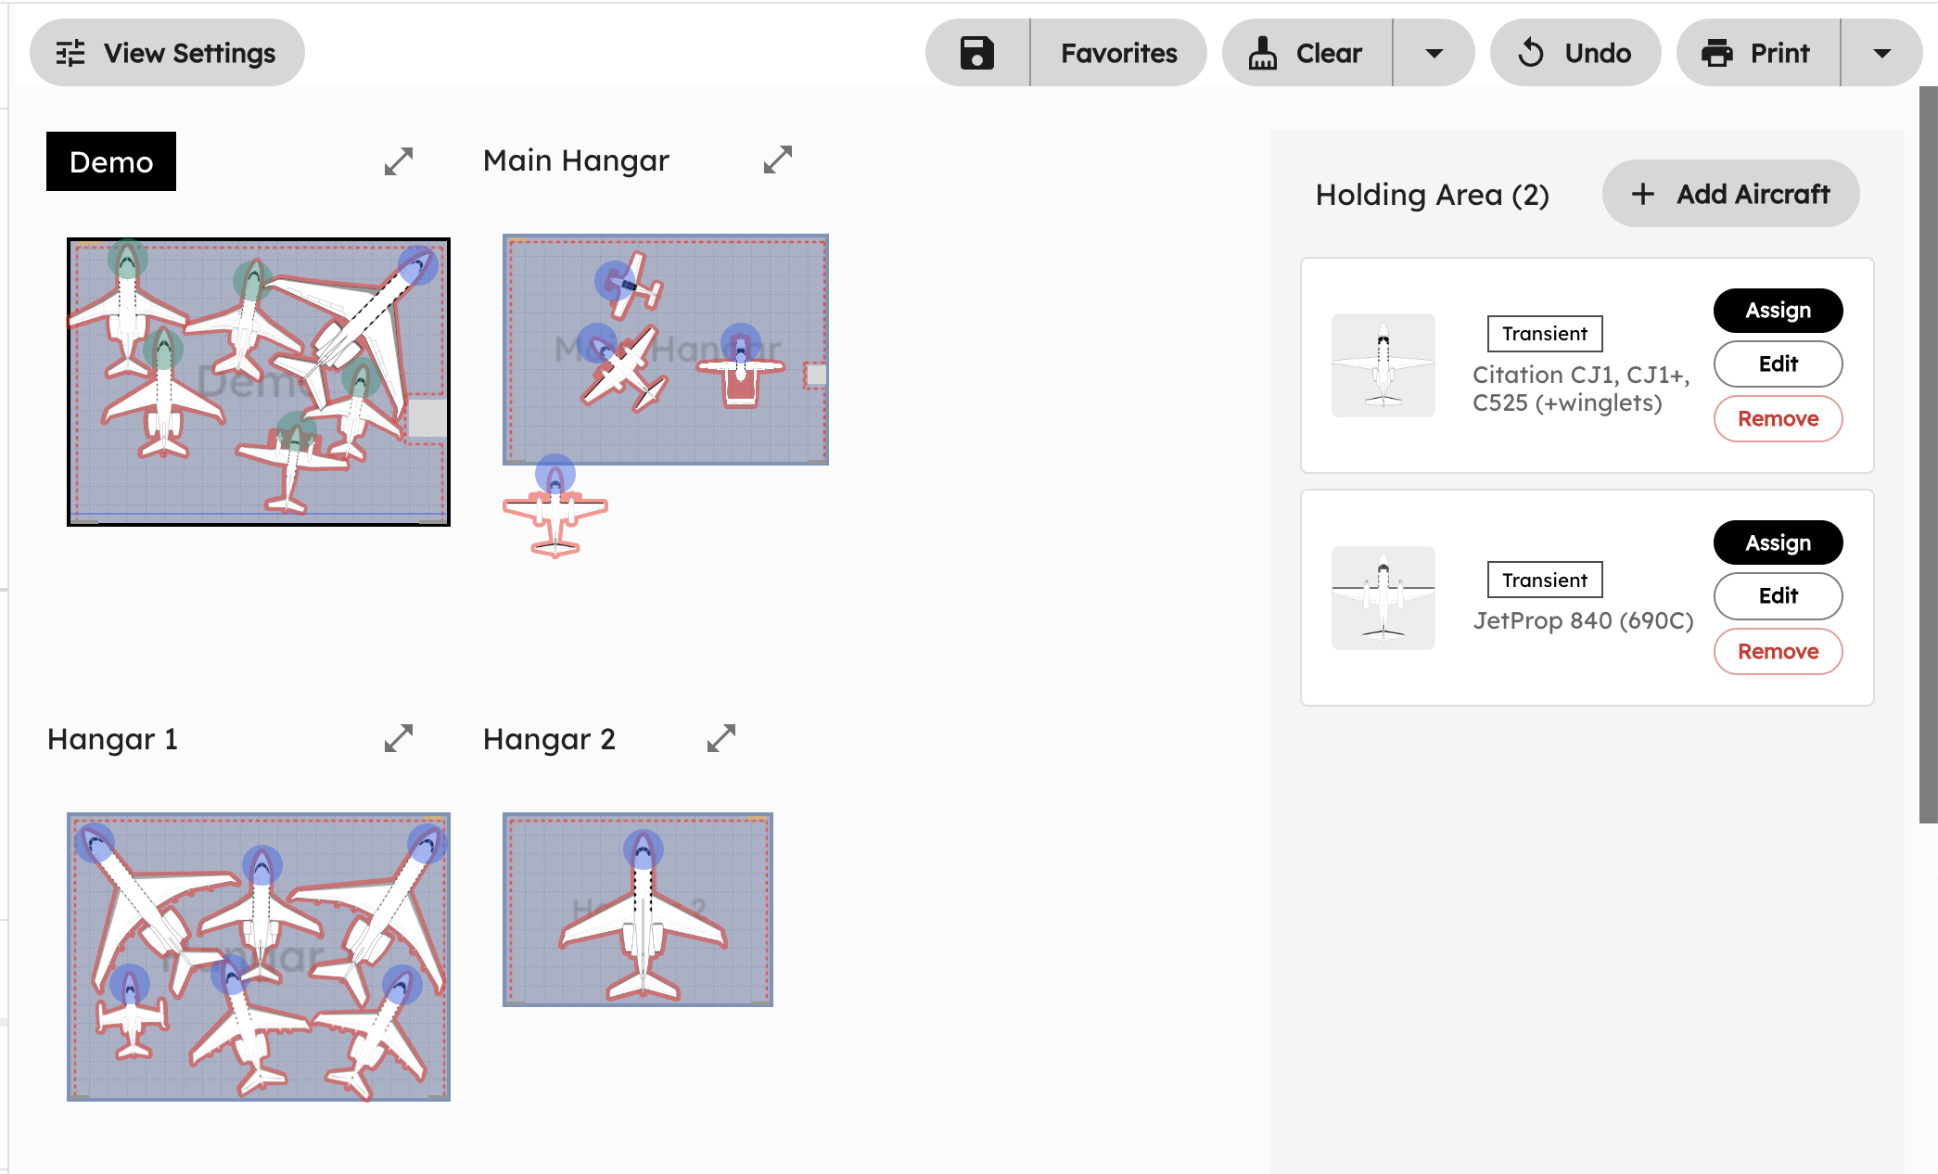
Task: Expand Main Hangar to fullscreen view
Action: tap(778, 160)
